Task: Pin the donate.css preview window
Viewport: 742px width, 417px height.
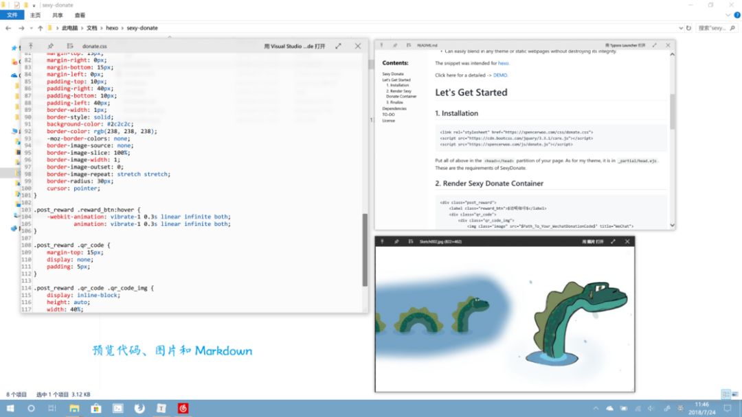Action: click(x=51, y=46)
